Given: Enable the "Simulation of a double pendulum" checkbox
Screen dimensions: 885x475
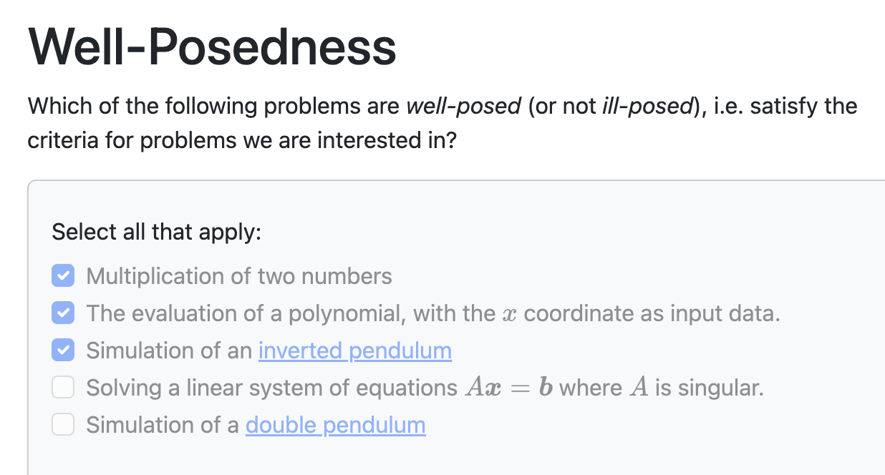Looking at the screenshot, I should click(x=63, y=424).
